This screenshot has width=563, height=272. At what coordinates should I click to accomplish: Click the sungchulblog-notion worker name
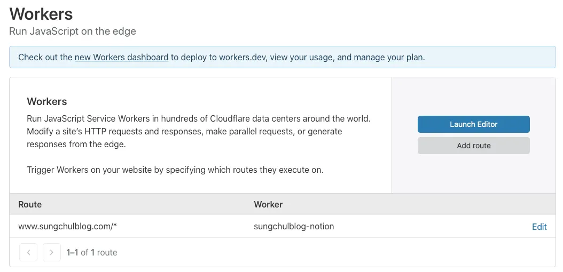tap(294, 227)
